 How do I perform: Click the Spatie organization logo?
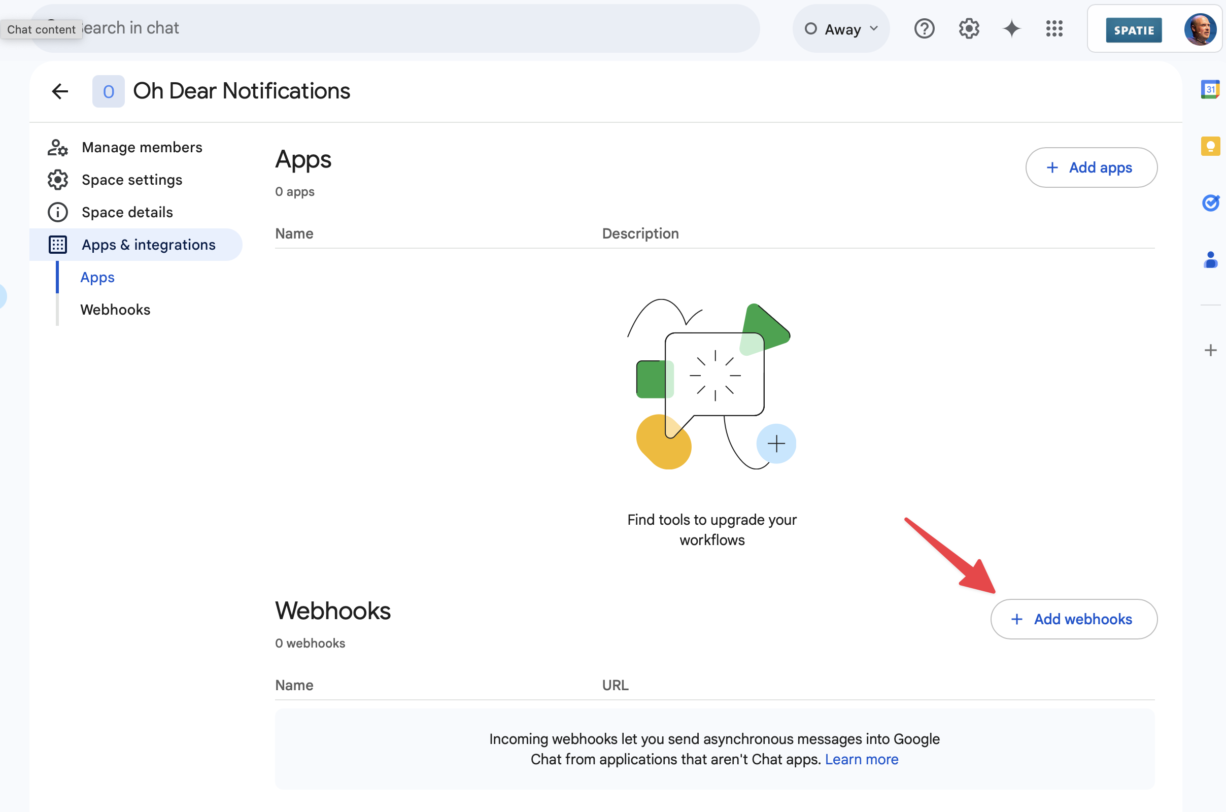point(1133,30)
